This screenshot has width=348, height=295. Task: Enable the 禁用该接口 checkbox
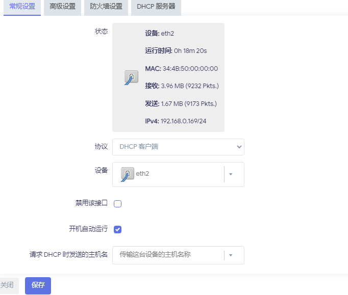pos(117,204)
